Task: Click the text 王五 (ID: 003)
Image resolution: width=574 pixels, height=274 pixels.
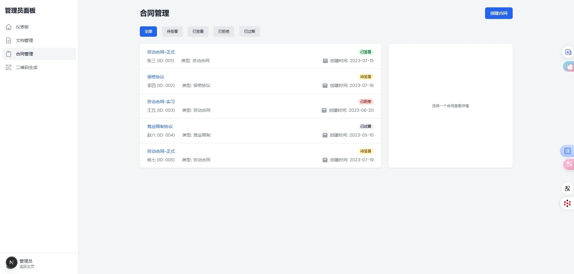Action: [x=161, y=110]
